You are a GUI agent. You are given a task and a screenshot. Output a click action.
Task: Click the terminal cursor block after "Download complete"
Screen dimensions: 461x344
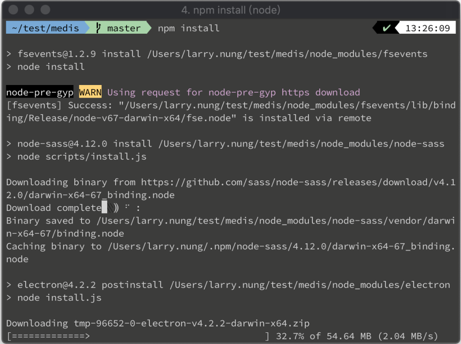[x=104, y=207]
